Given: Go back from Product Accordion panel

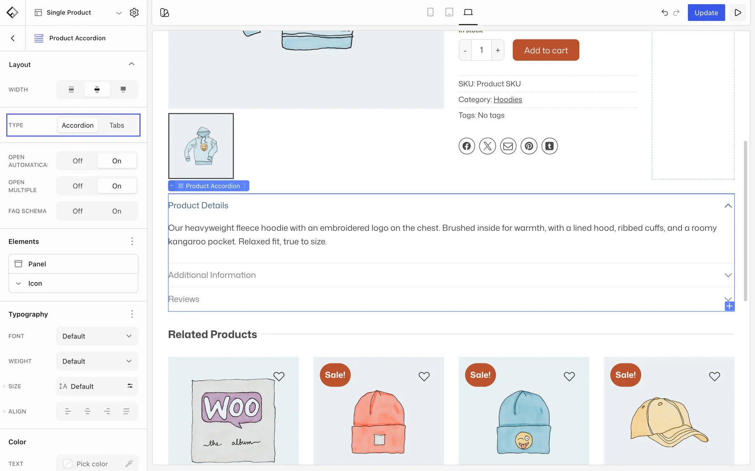Looking at the screenshot, I should [13, 38].
